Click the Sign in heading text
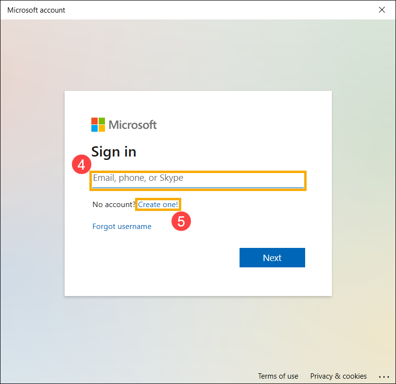396x384 pixels. click(x=114, y=152)
